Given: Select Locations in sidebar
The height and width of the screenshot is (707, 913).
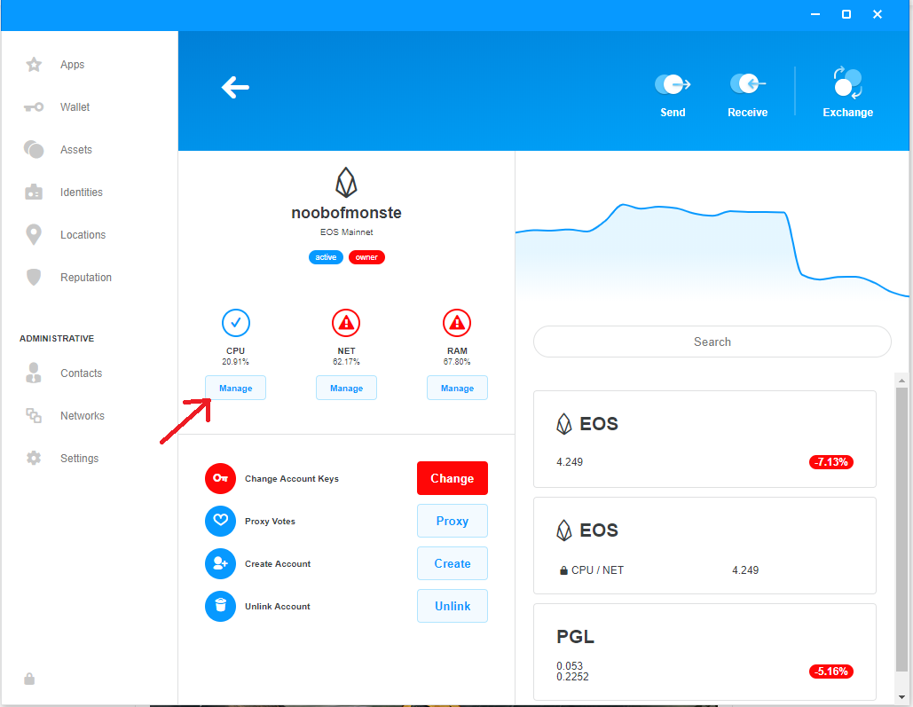Looking at the screenshot, I should pos(83,235).
